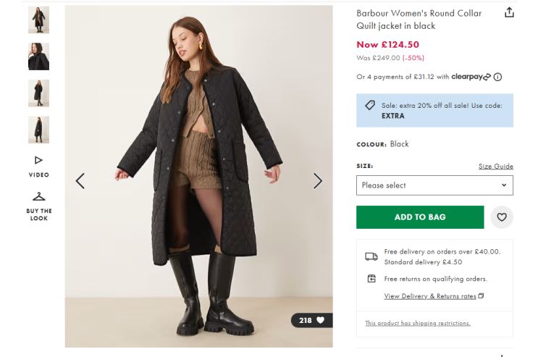Click the sale tag icon in promo banner
The width and height of the screenshot is (538, 357).
pyautogui.click(x=370, y=106)
